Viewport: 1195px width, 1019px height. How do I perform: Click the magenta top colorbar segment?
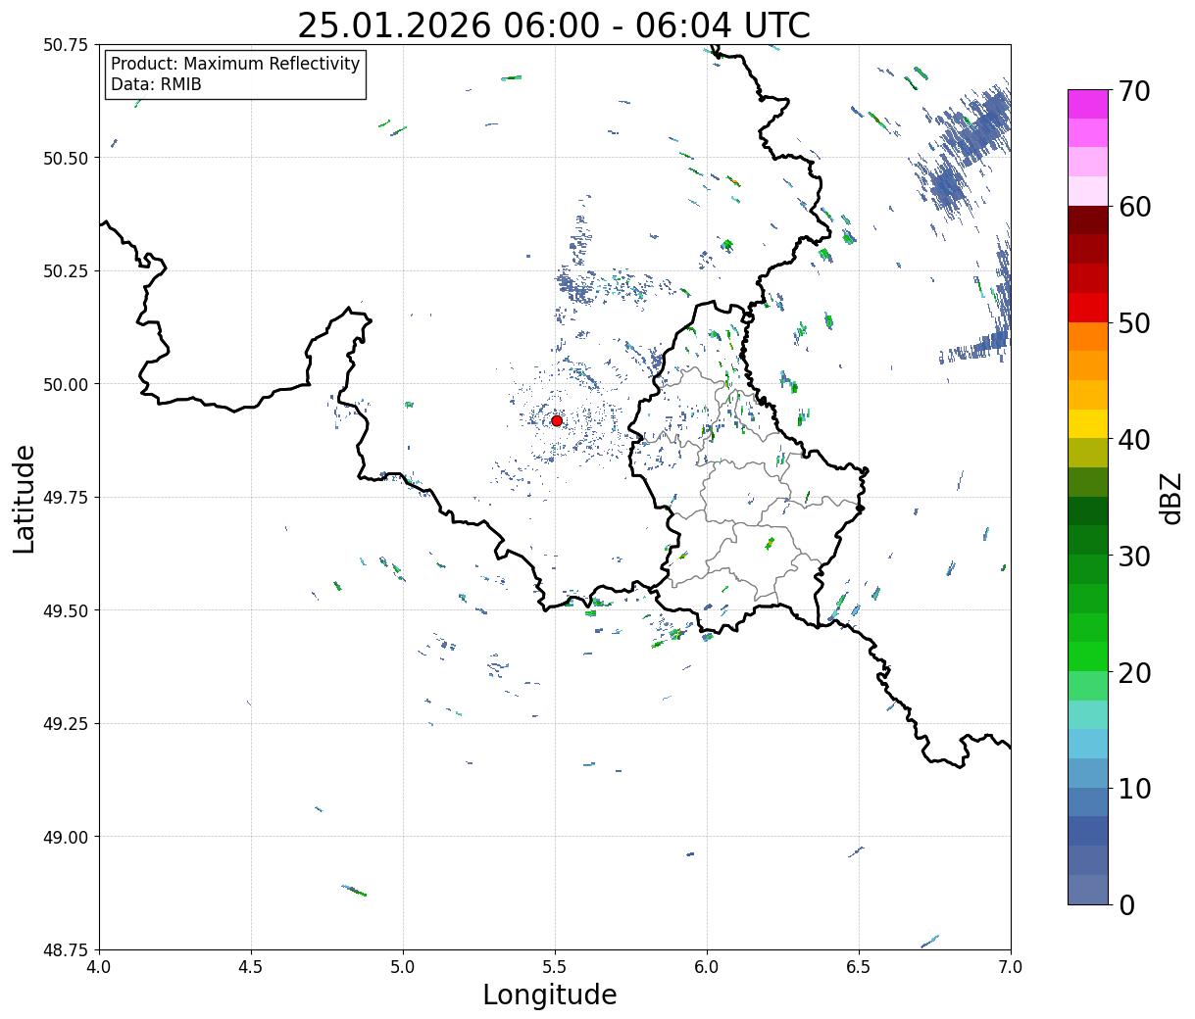(x=1088, y=104)
